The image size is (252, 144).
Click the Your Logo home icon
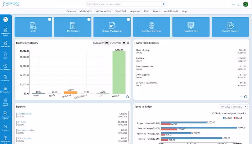click(x=11, y=4)
